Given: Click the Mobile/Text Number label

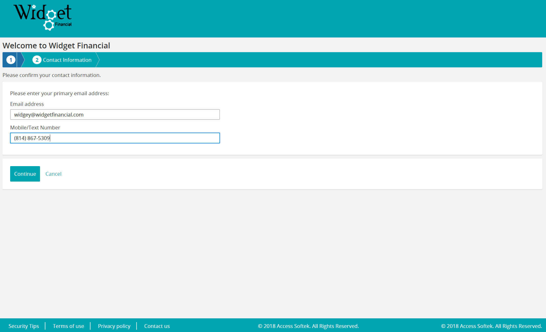Looking at the screenshot, I should pyautogui.click(x=35, y=128).
